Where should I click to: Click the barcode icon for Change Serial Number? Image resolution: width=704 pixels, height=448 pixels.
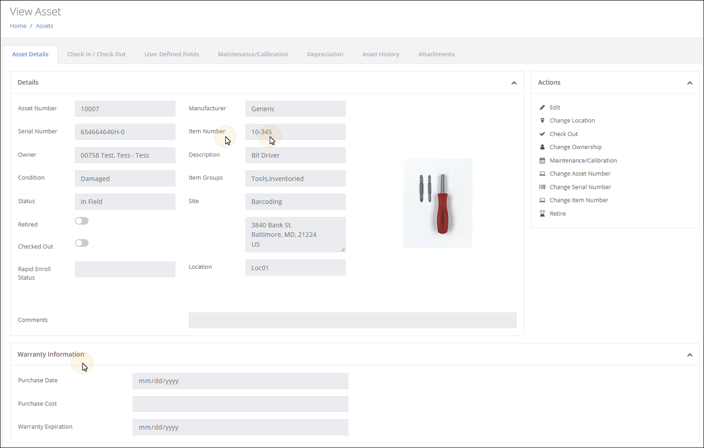click(x=542, y=187)
